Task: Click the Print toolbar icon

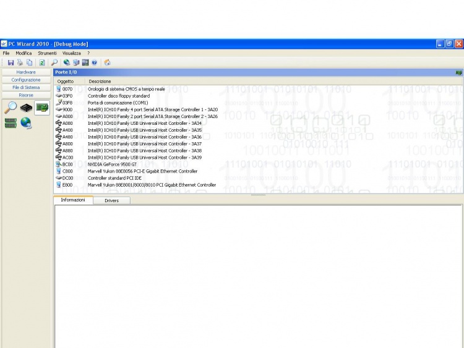Action: click(x=20, y=62)
